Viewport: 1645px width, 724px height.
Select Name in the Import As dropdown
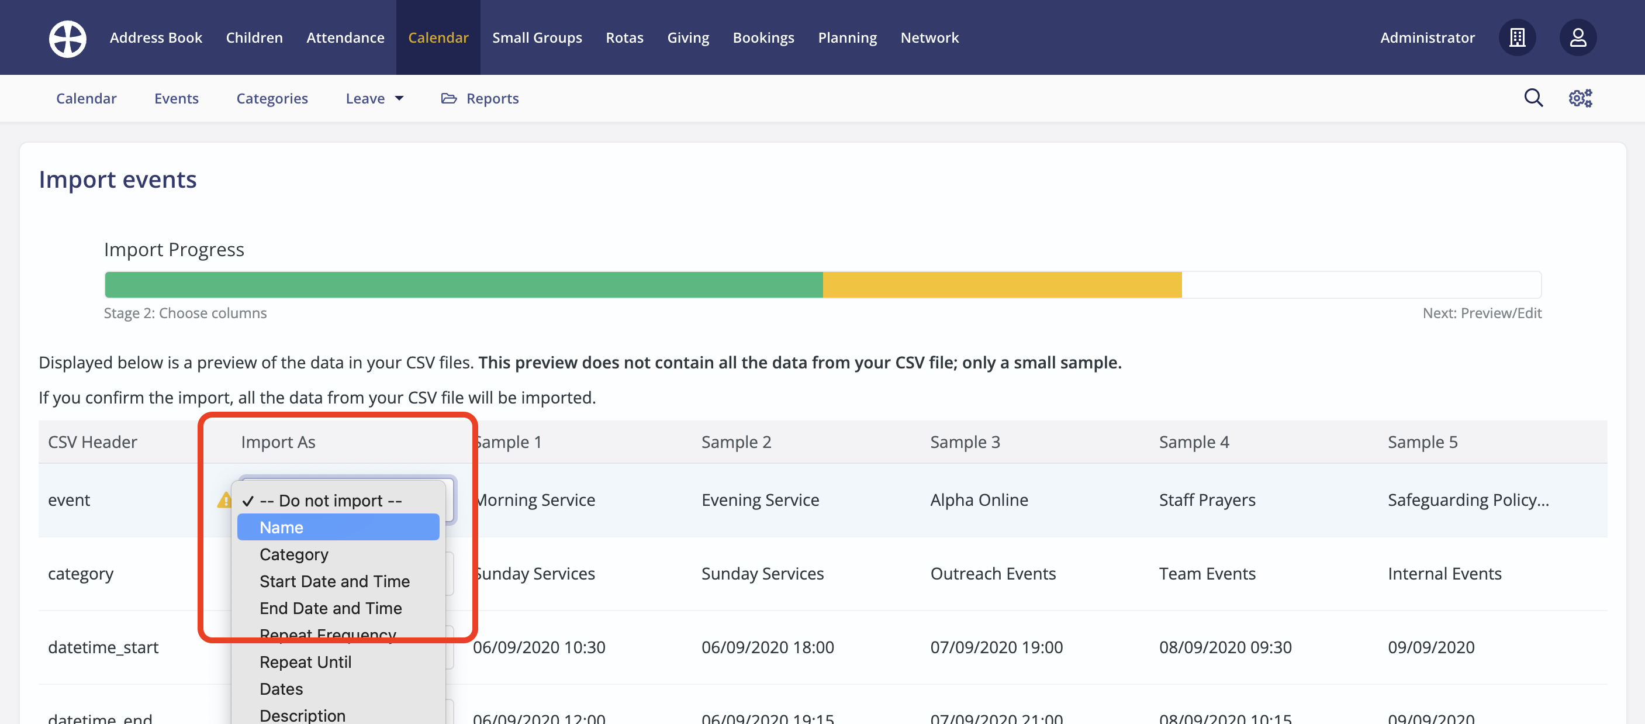coord(338,528)
